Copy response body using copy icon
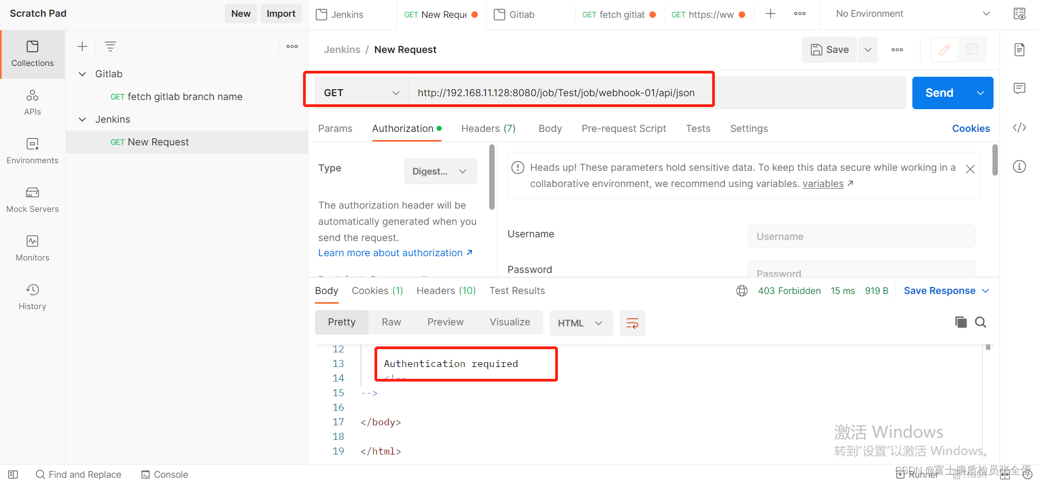The height and width of the screenshot is (481, 1039). click(x=961, y=322)
